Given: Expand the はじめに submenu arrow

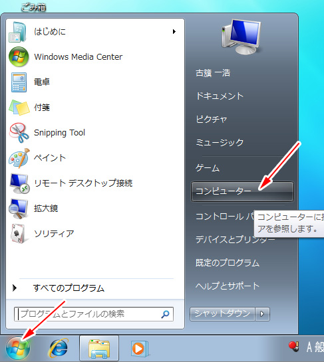Looking at the screenshot, I should [174, 32].
